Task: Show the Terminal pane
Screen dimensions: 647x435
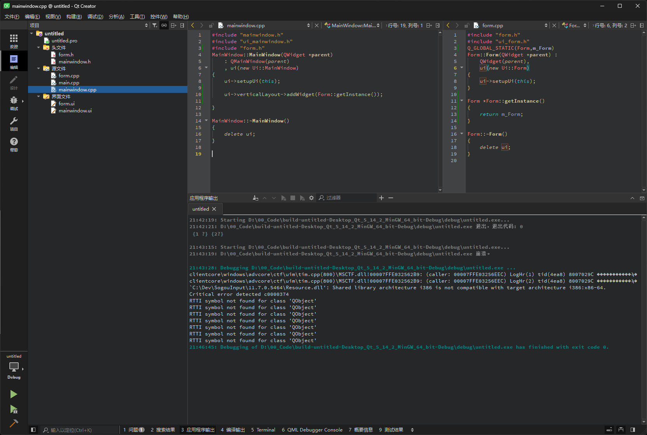Action: (x=263, y=430)
